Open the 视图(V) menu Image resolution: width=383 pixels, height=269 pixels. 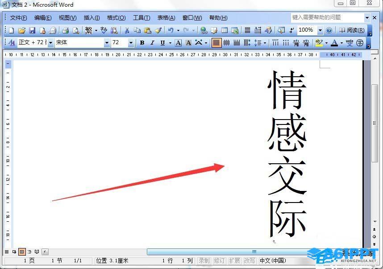[68, 18]
